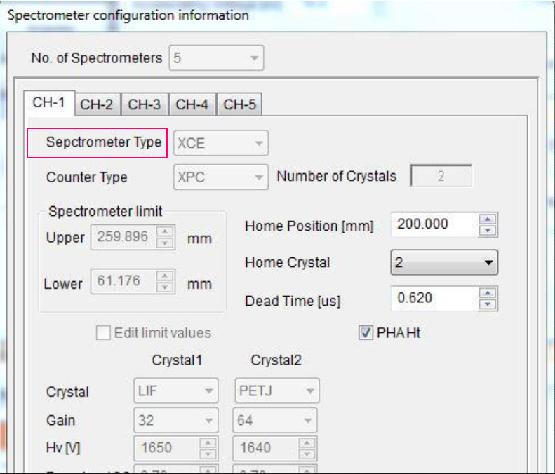Toggle the PHA Ht checkbox
This screenshot has width=555, height=474.
tap(364, 333)
